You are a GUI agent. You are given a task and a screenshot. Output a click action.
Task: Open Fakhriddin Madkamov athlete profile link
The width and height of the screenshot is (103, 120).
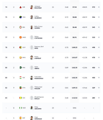click(x=39, y=78)
